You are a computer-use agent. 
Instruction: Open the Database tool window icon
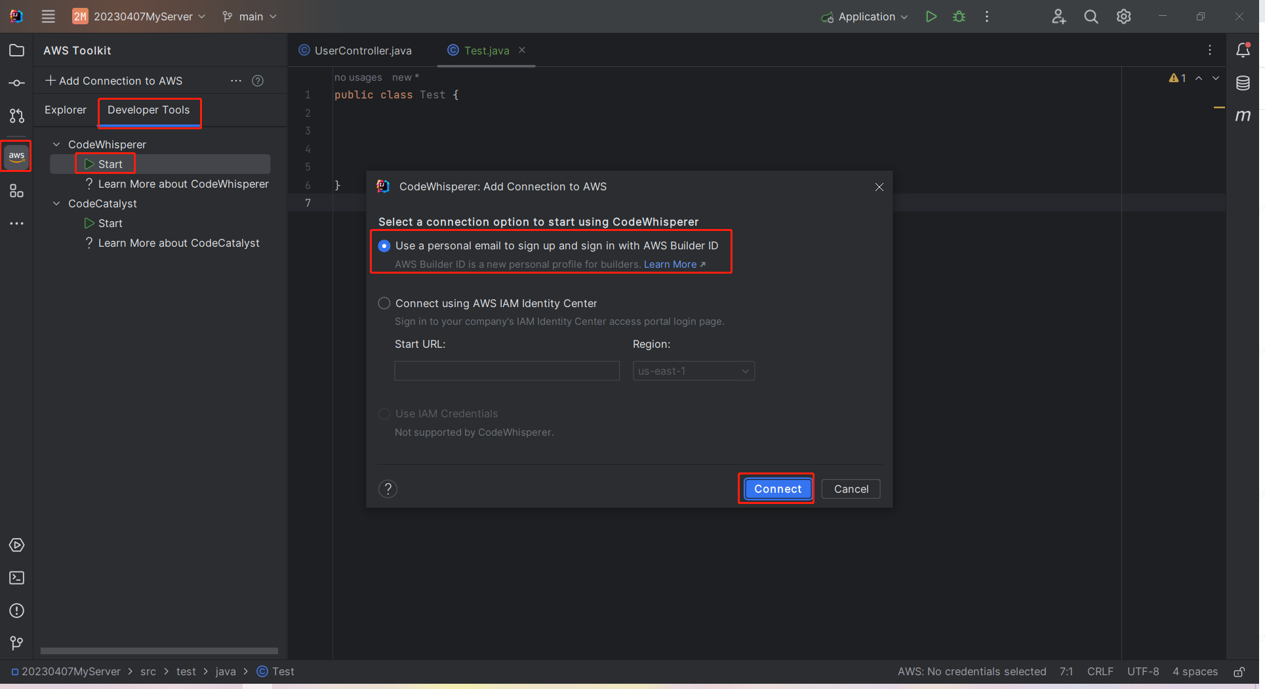tap(1242, 83)
